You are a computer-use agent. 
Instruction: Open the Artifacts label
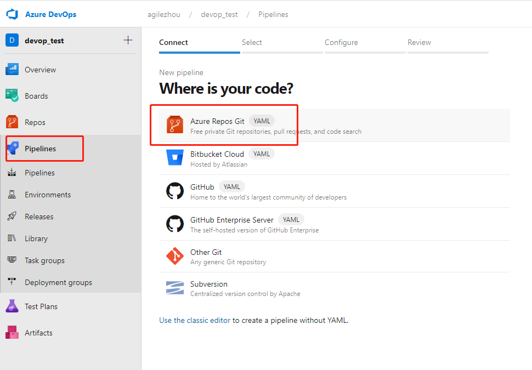pos(39,333)
